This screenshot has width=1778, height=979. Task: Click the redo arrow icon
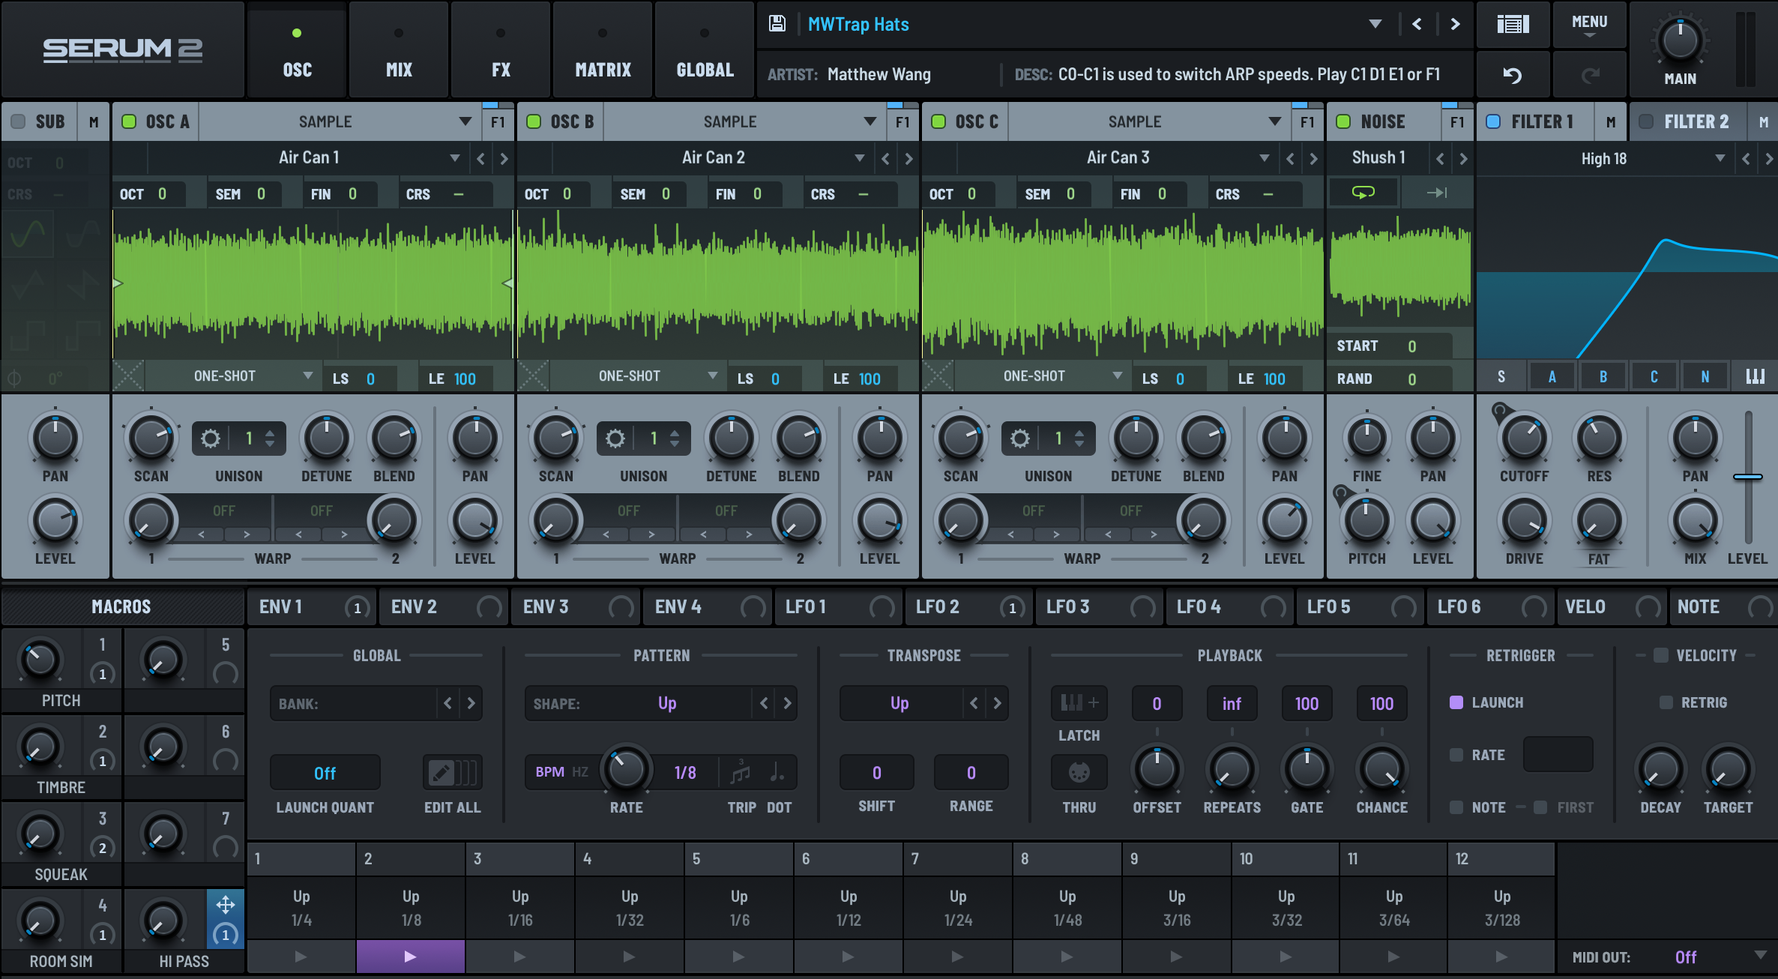1590,75
